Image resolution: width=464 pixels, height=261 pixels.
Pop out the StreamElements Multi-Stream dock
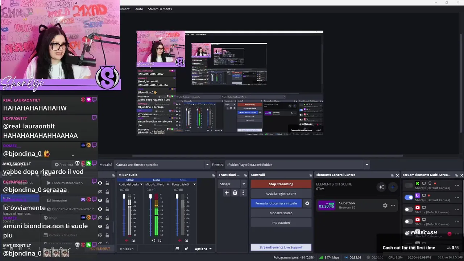click(456, 175)
